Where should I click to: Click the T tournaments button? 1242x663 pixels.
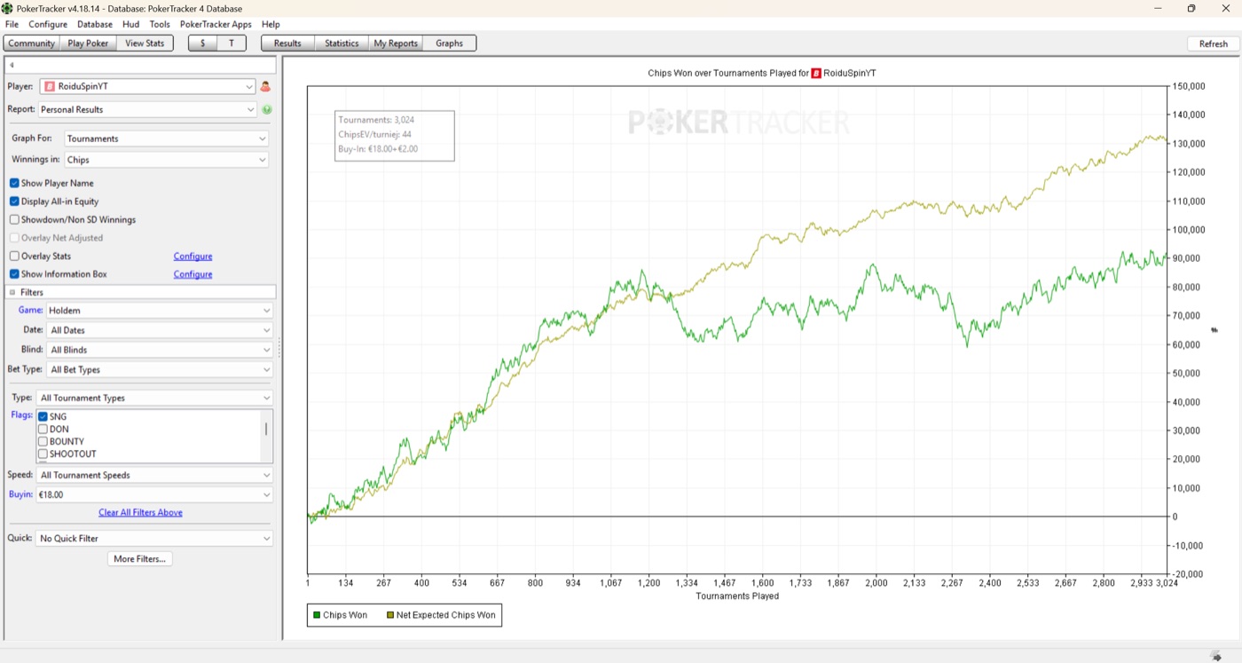[x=232, y=43]
